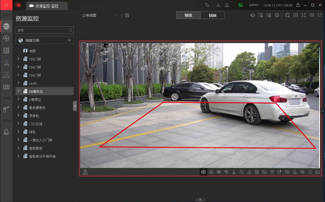
Task: Start two-way audio with the microphone icon
Action: 234,172
